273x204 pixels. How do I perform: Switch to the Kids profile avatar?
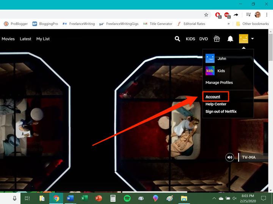(210, 71)
